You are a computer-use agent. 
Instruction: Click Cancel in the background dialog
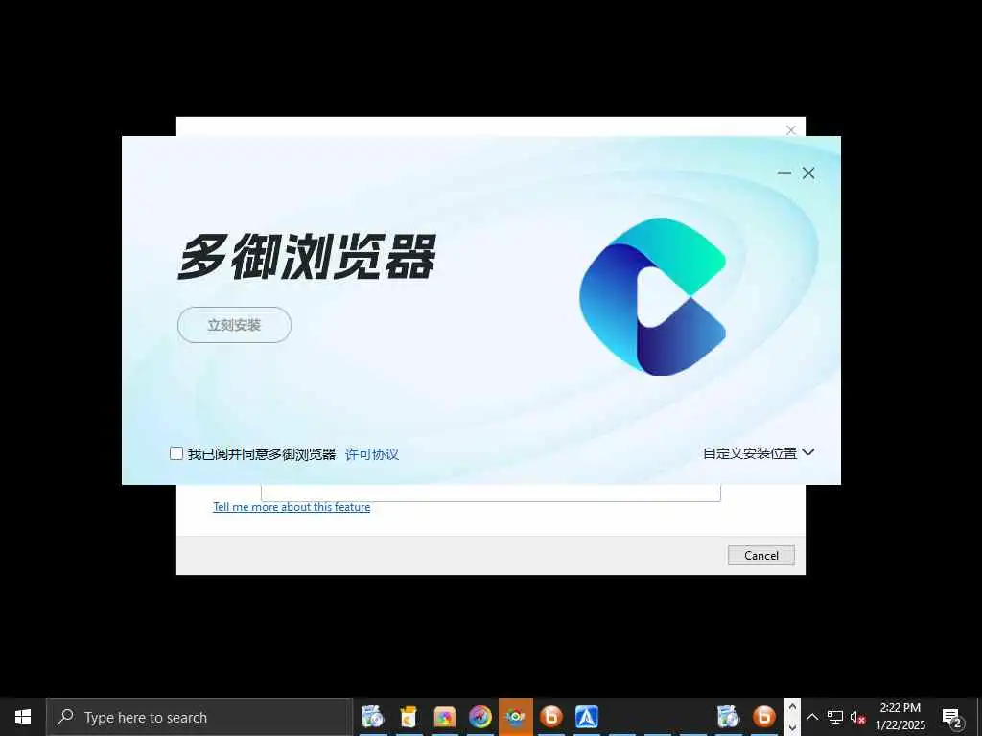click(760, 555)
